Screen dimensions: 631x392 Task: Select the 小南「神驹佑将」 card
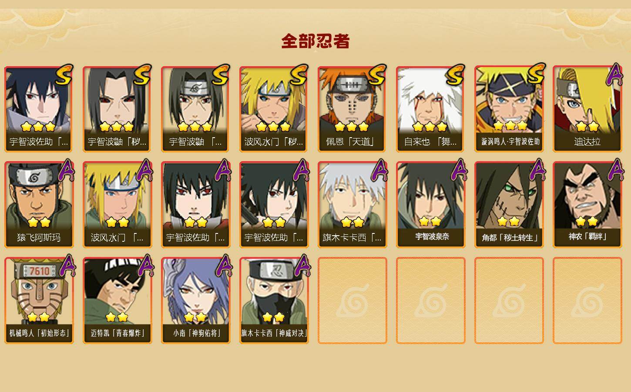click(x=195, y=301)
